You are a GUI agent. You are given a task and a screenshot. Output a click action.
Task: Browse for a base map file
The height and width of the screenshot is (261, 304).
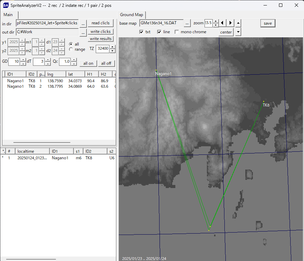tap(187, 23)
